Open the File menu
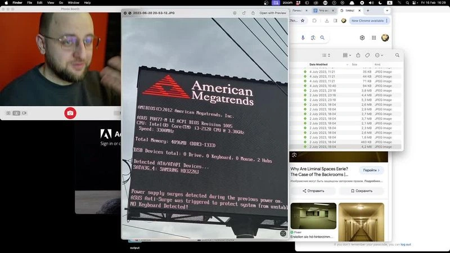450x253 pixels. click(x=30, y=3)
